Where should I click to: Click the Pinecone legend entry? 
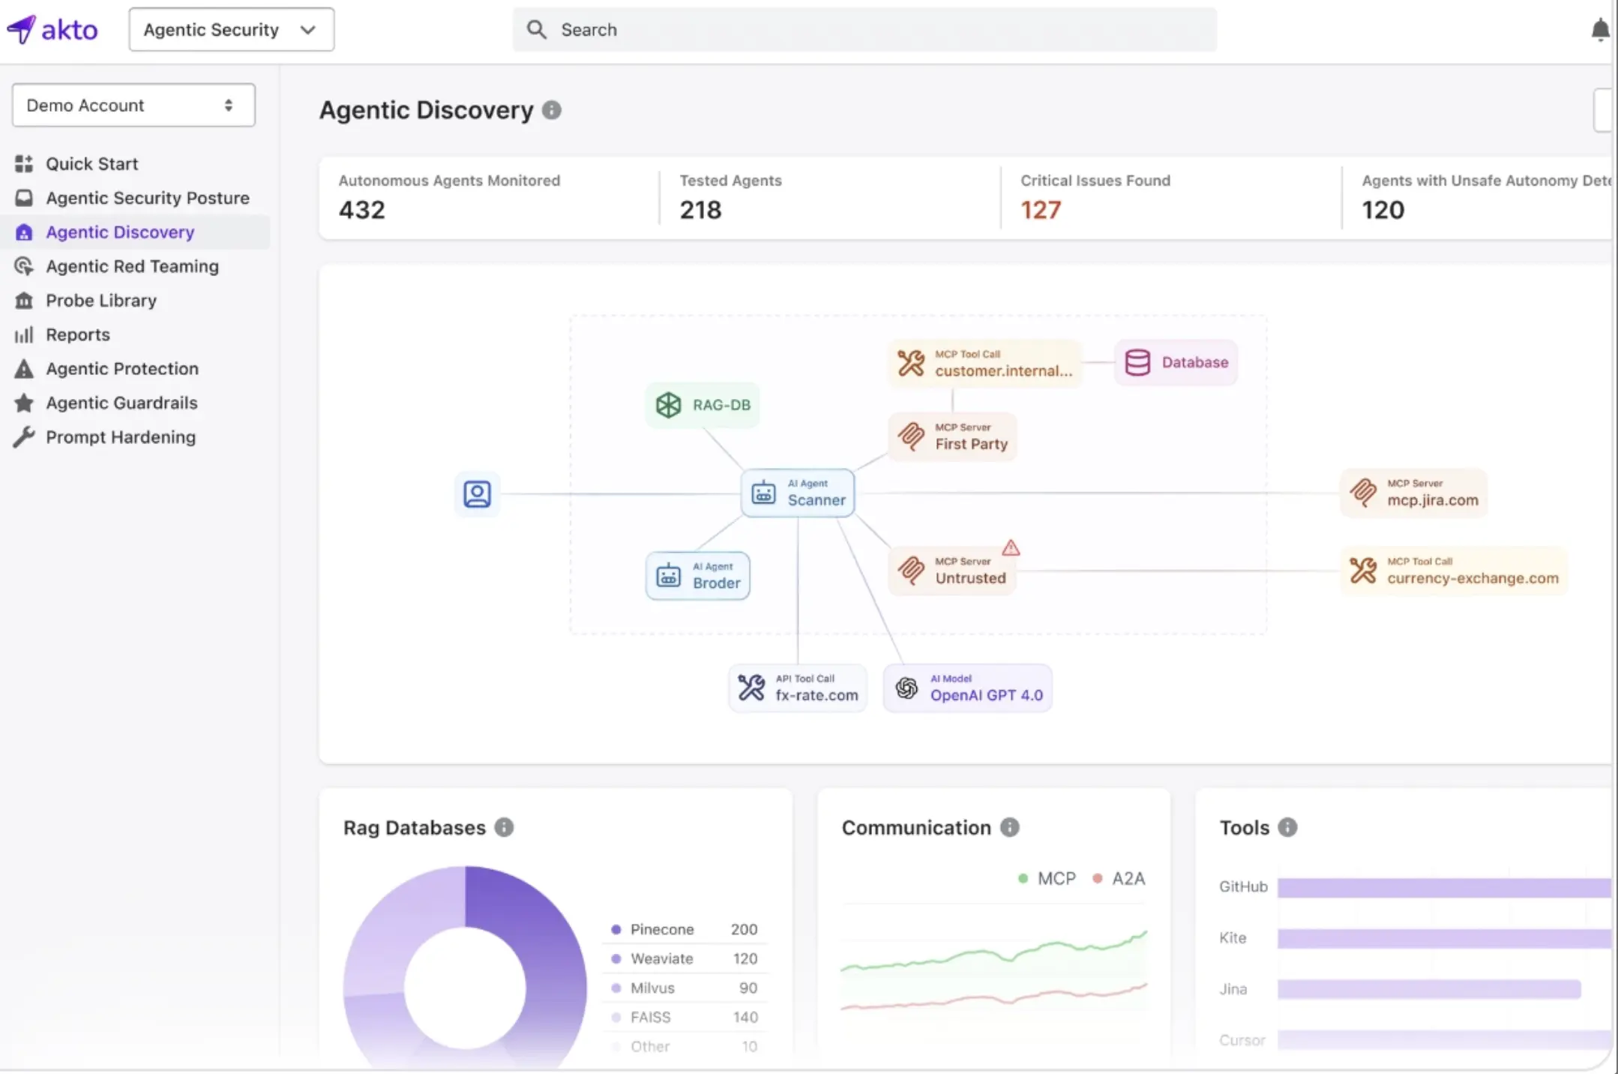pyautogui.click(x=684, y=929)
